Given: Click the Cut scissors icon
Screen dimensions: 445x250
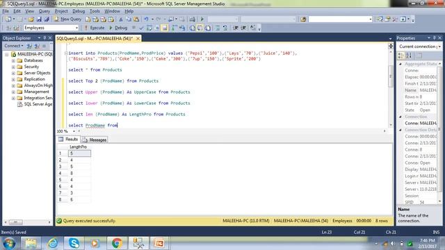Looking at the screenshot, I should tap(120, 19).
